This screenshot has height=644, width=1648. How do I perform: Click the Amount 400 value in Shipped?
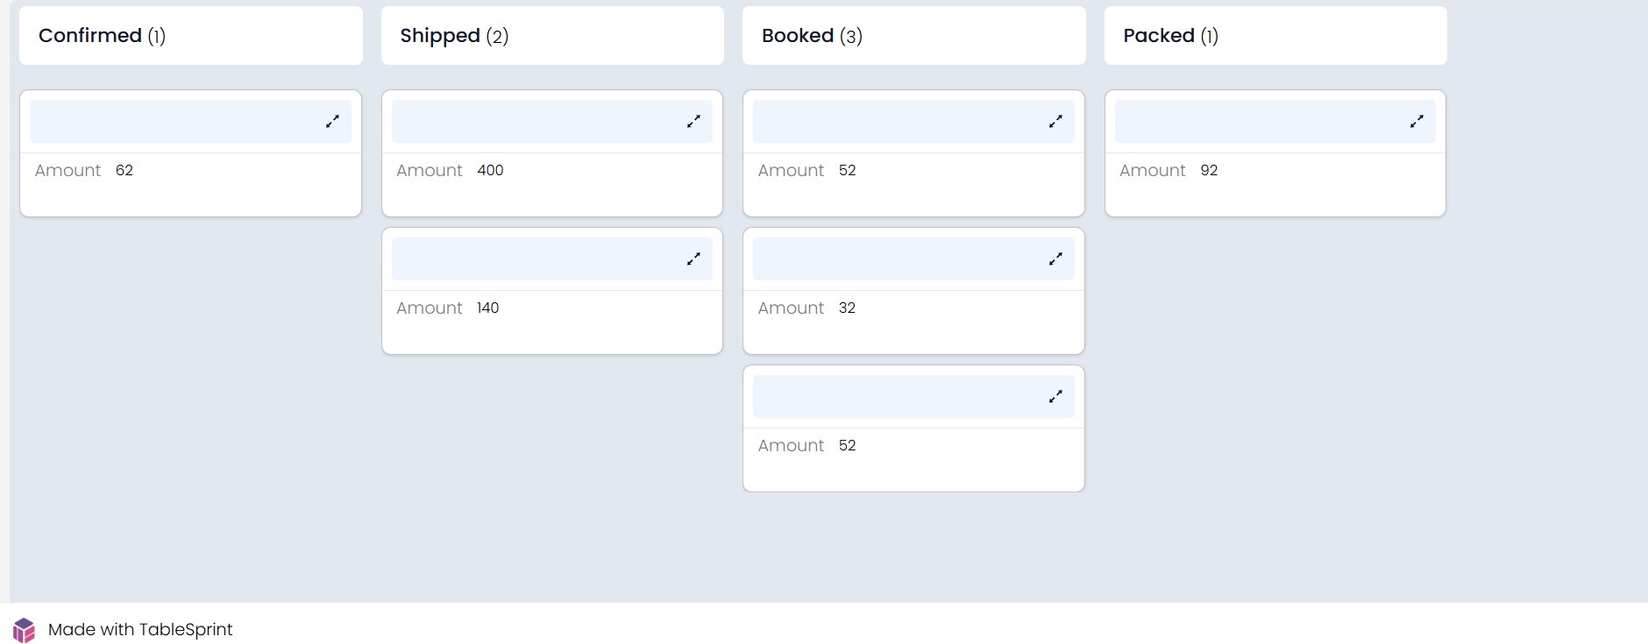(x=490, y=171)
